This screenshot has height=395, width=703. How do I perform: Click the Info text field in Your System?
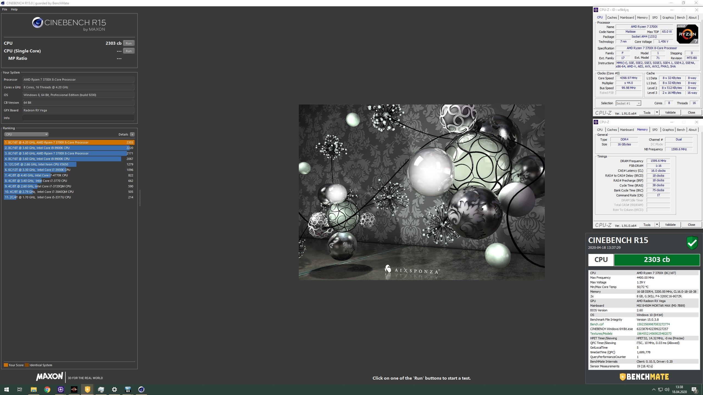79,118
